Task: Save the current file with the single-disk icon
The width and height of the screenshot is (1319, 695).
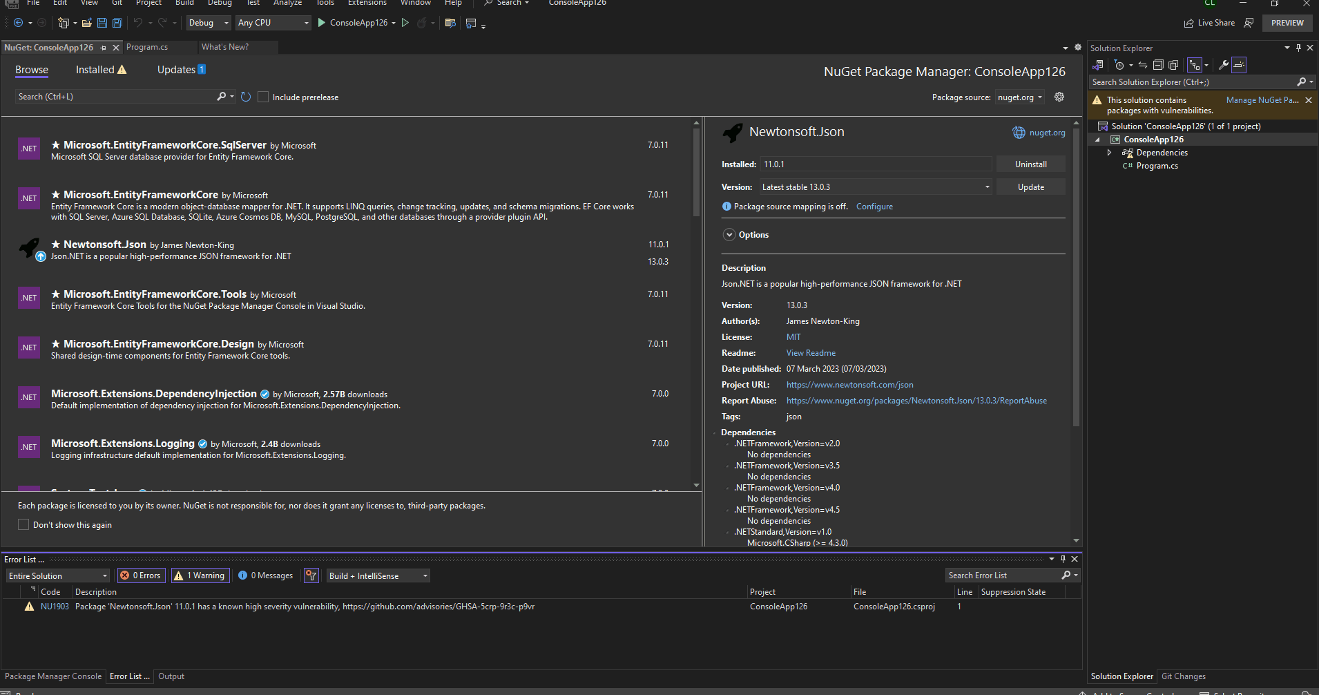Action: pyautogui.click(x=102, y=23)
